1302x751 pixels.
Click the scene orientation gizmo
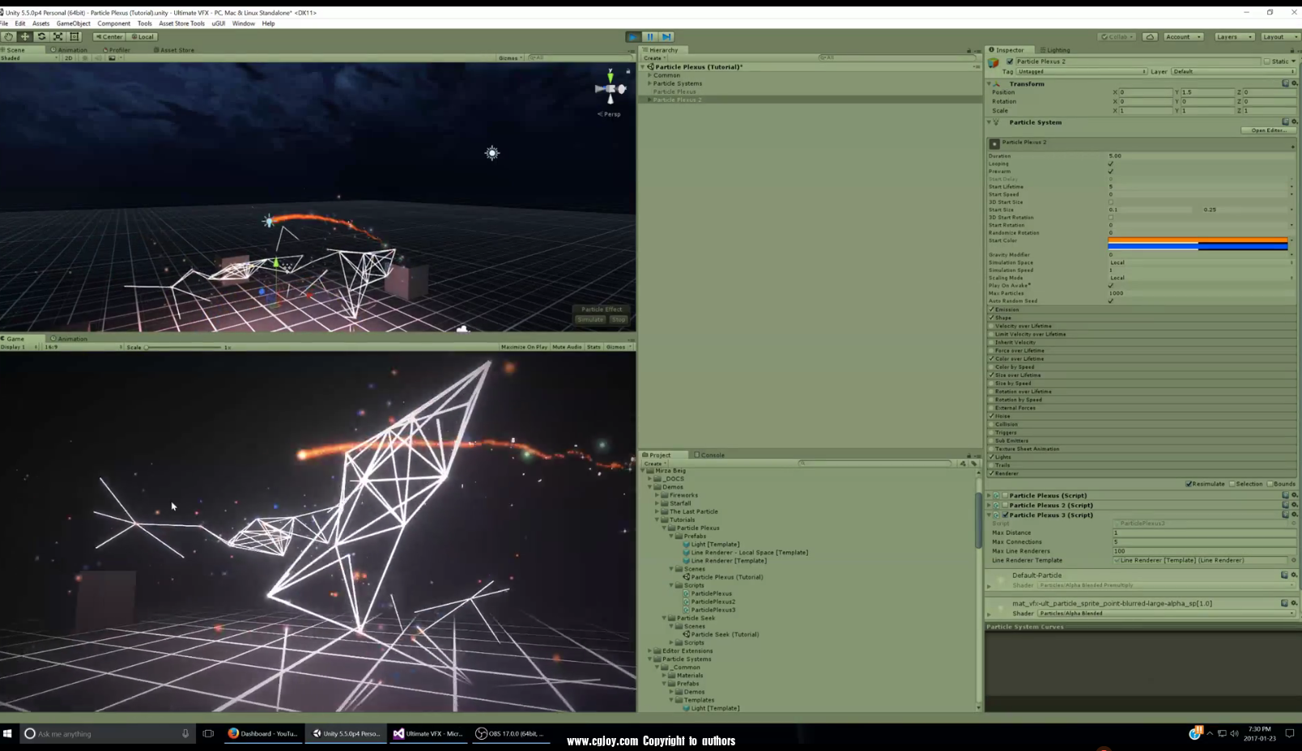click(611, 88)
